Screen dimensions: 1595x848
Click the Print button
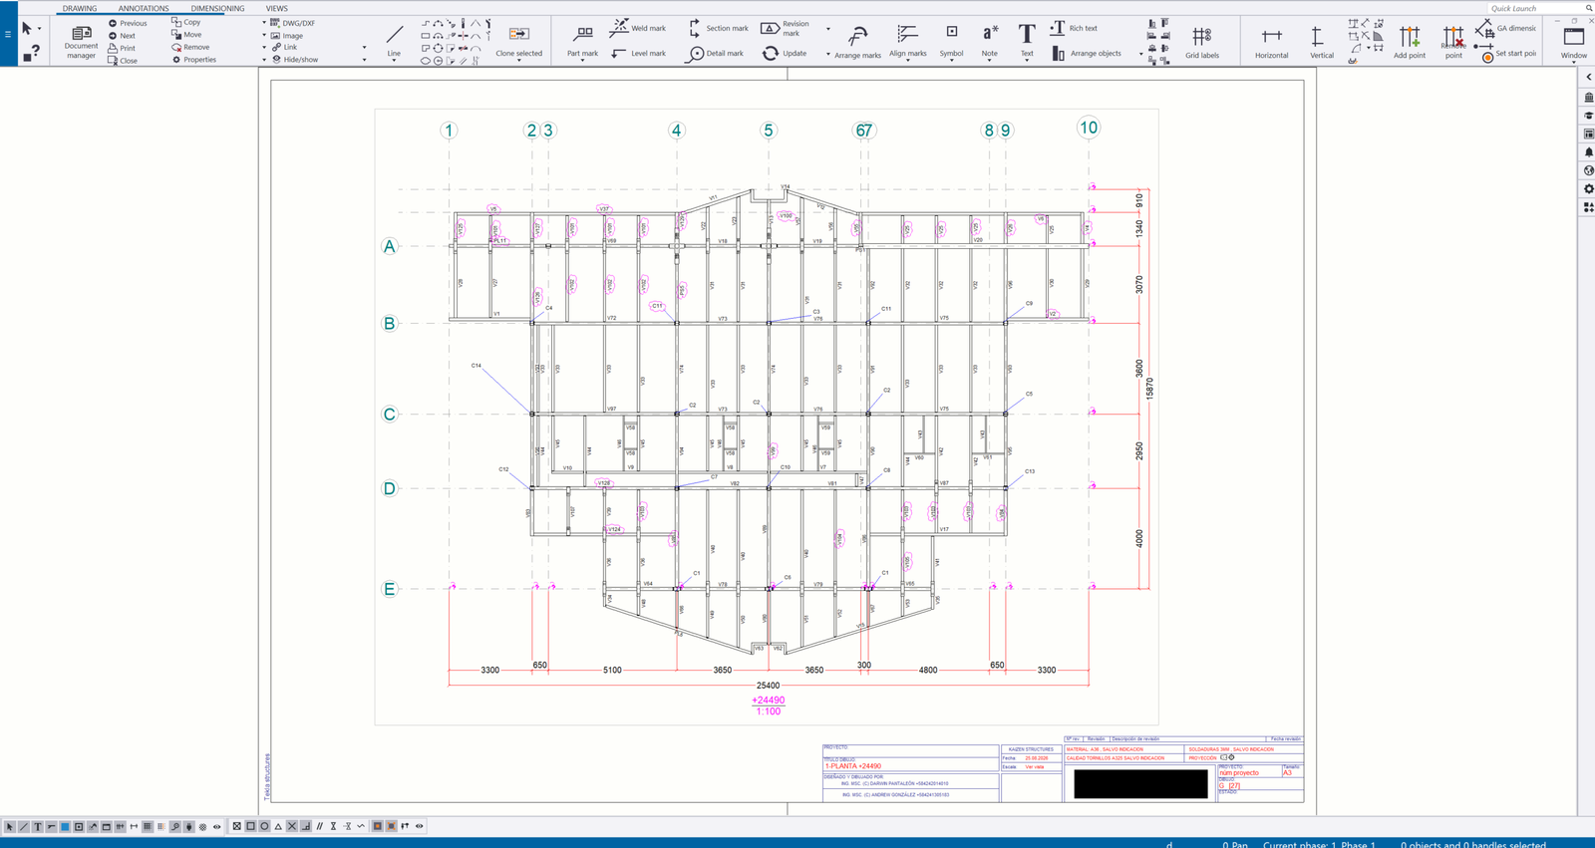[x=122, y=48]
